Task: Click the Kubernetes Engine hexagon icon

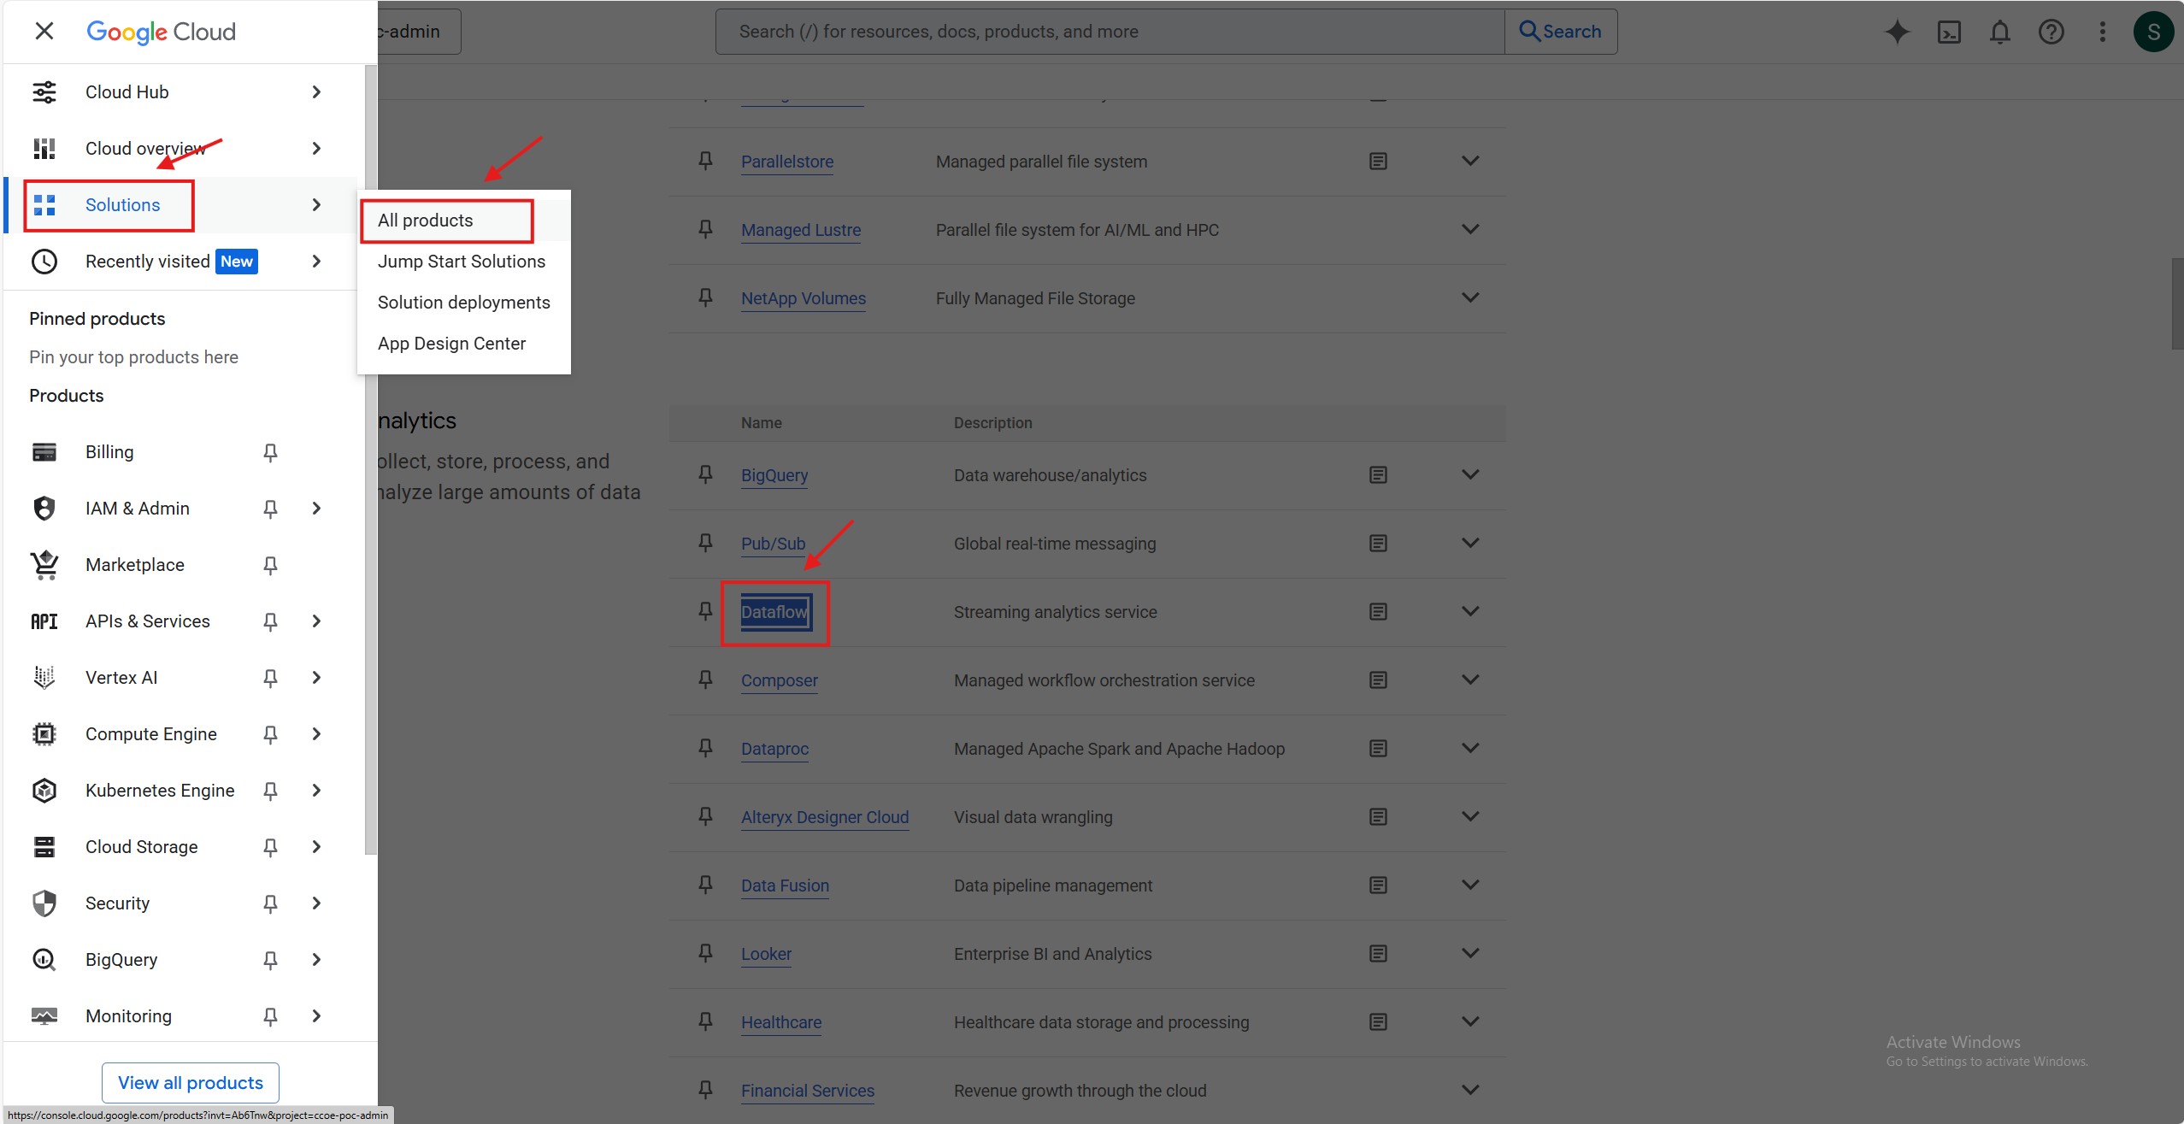Action: [44, 791]
